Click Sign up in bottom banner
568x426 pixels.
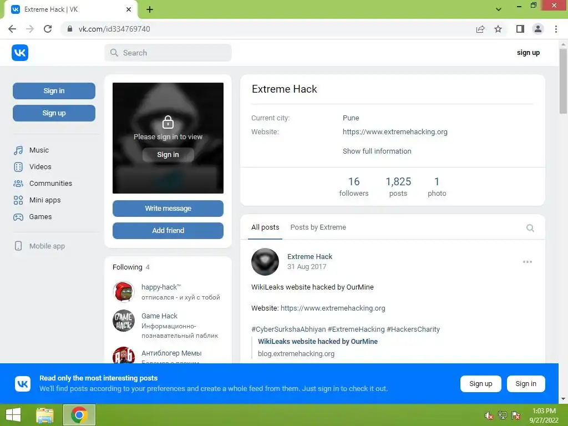coord(481,384)
